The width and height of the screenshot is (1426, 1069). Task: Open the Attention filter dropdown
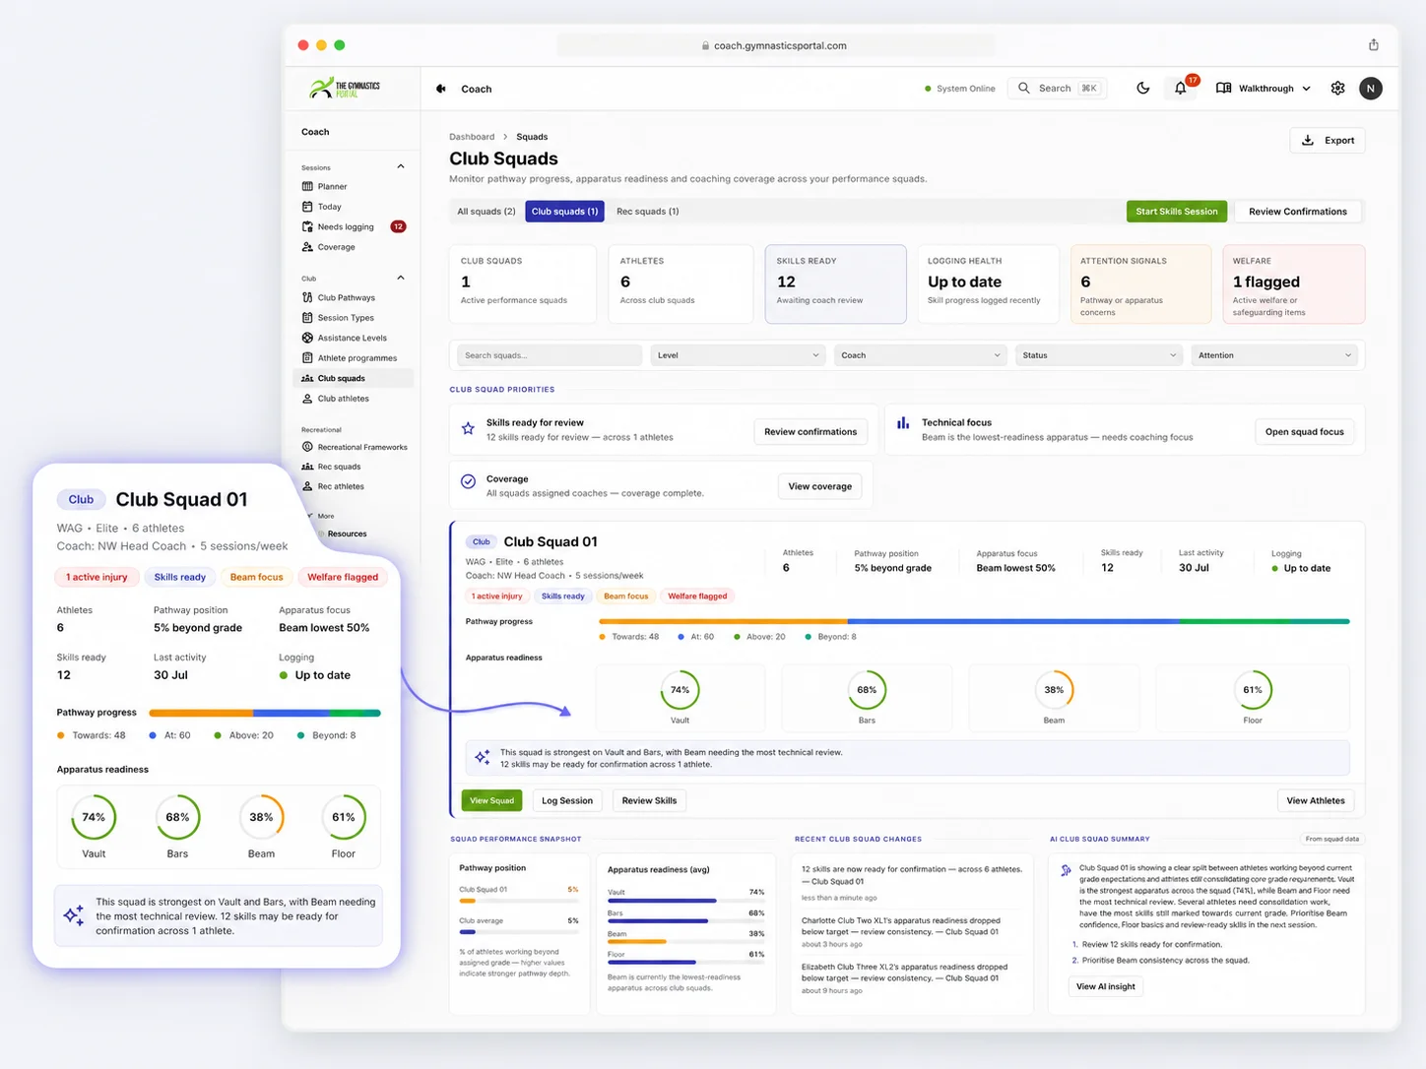[x=1274, y=355]
